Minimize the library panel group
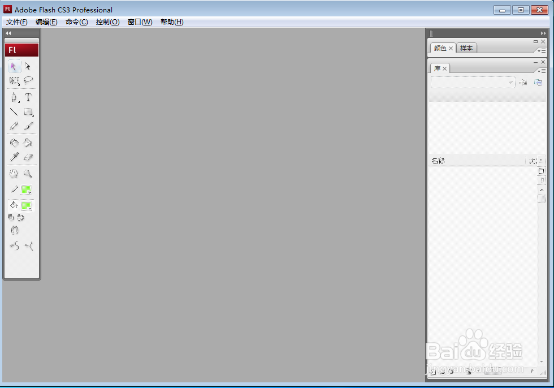Viewport: 554px width, 388px height. [x=536, y=62]
